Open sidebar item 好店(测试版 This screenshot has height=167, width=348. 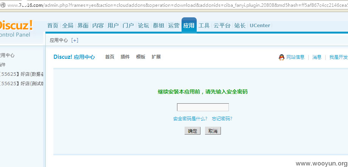(22, 84)
